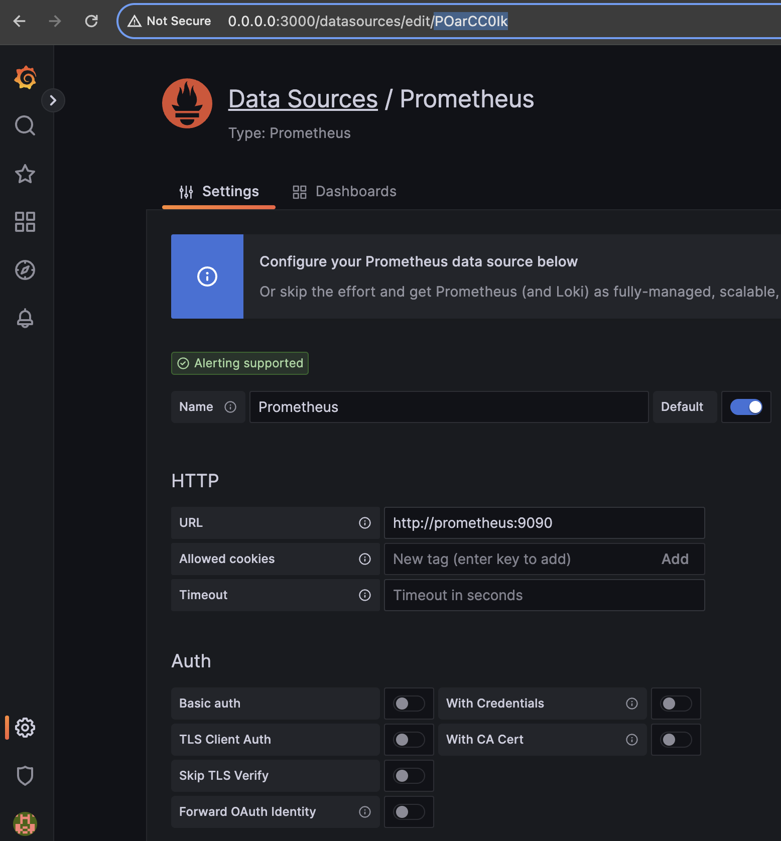This screenshot has width=781, height=841.
Task: Click the Prometheus flame logo
Action: click(x=187, y=103)
